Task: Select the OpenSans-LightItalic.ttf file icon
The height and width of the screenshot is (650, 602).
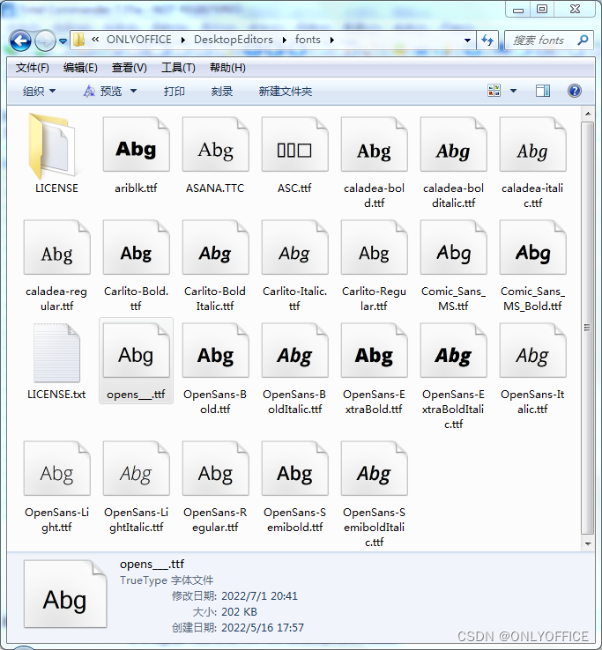Action: [x=136, y=469]
